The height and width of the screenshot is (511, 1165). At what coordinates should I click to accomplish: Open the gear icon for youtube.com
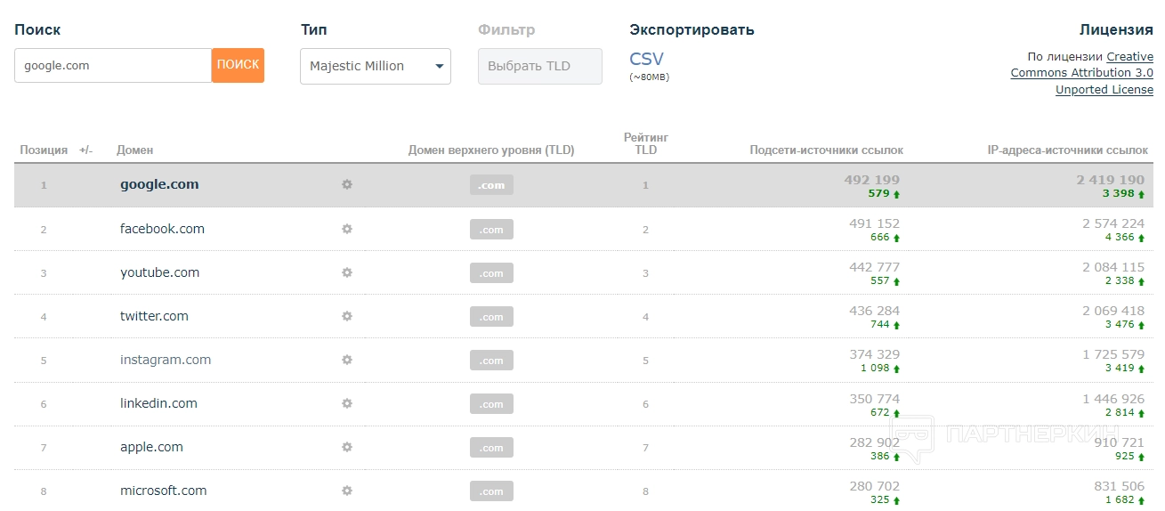tap(347, 272)
